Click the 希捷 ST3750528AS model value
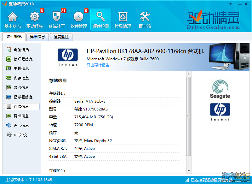Image resolution: width=252 pixels, height=184 pixels. (x=91, y=109)
